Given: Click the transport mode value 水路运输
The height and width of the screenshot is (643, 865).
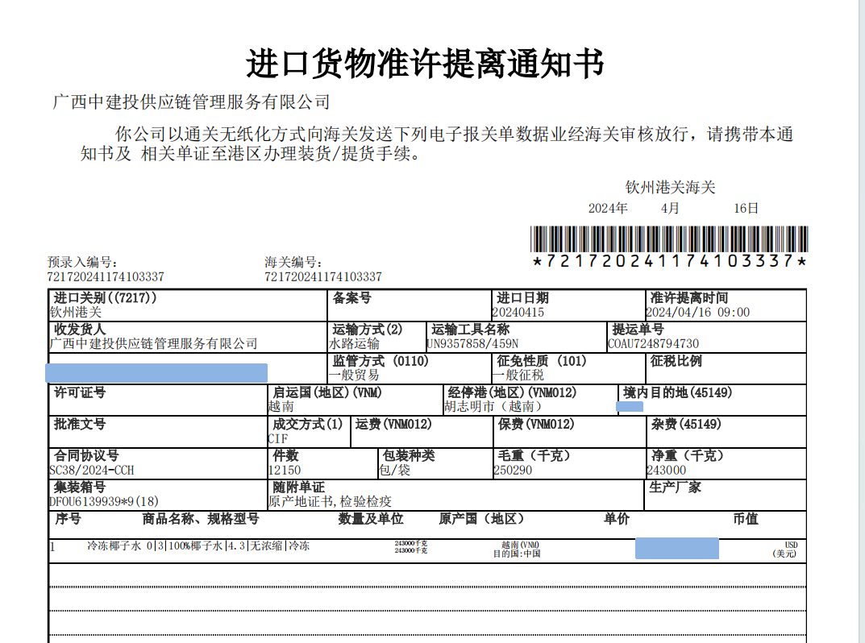Looking at the screenshot, I should tap(354, 343).
